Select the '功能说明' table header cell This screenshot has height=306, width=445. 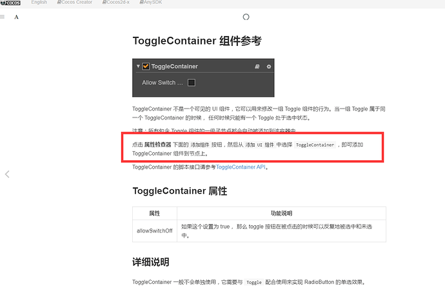282,214
